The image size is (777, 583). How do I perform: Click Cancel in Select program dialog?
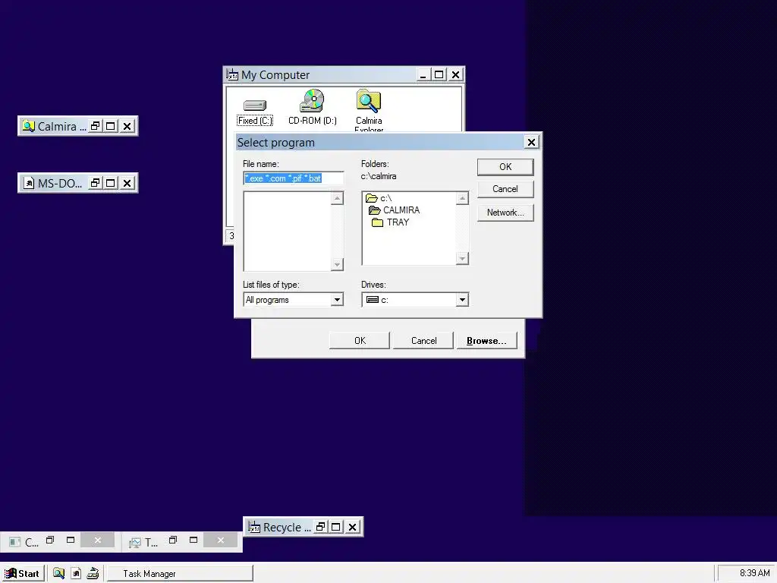point(505,189)
